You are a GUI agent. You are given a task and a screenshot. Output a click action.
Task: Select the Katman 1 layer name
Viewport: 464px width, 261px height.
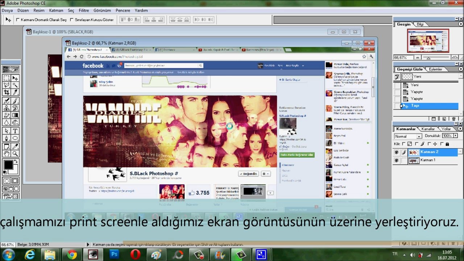point(428,160)
